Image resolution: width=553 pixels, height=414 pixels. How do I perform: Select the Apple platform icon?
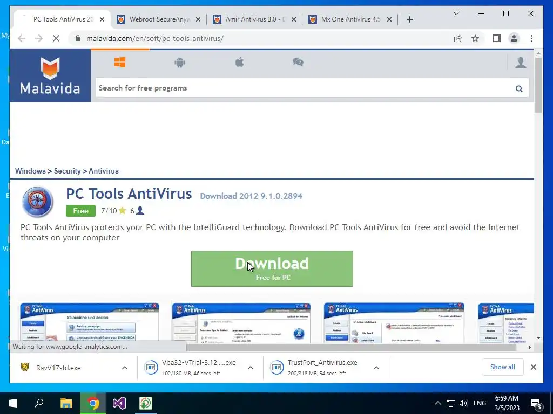[x=239, y=63]
